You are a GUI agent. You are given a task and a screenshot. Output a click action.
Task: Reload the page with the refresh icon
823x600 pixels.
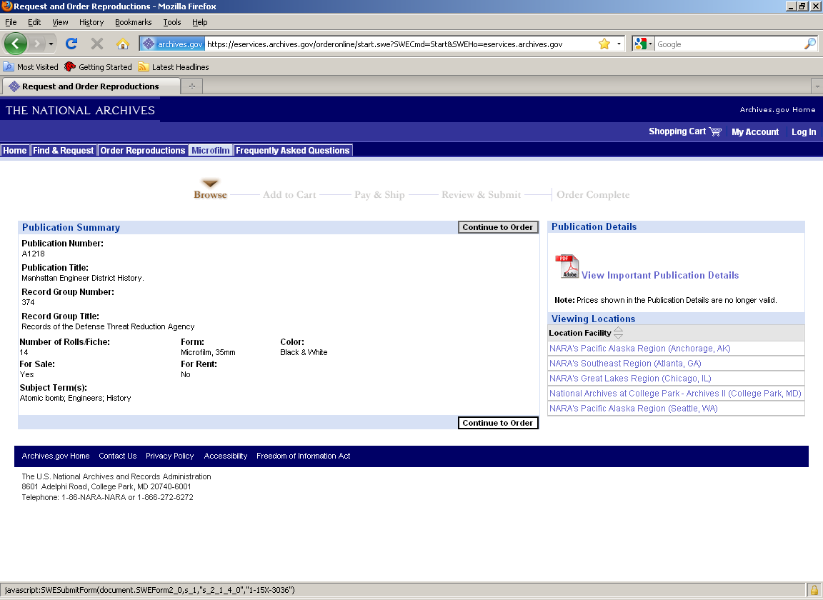(71, 44)
